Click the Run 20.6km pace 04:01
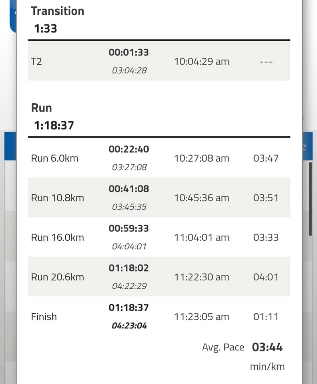This screenshot has height=384, width=317. (266, 277)
